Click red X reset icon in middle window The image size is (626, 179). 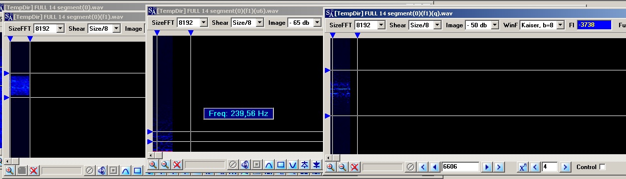[177, 165]
